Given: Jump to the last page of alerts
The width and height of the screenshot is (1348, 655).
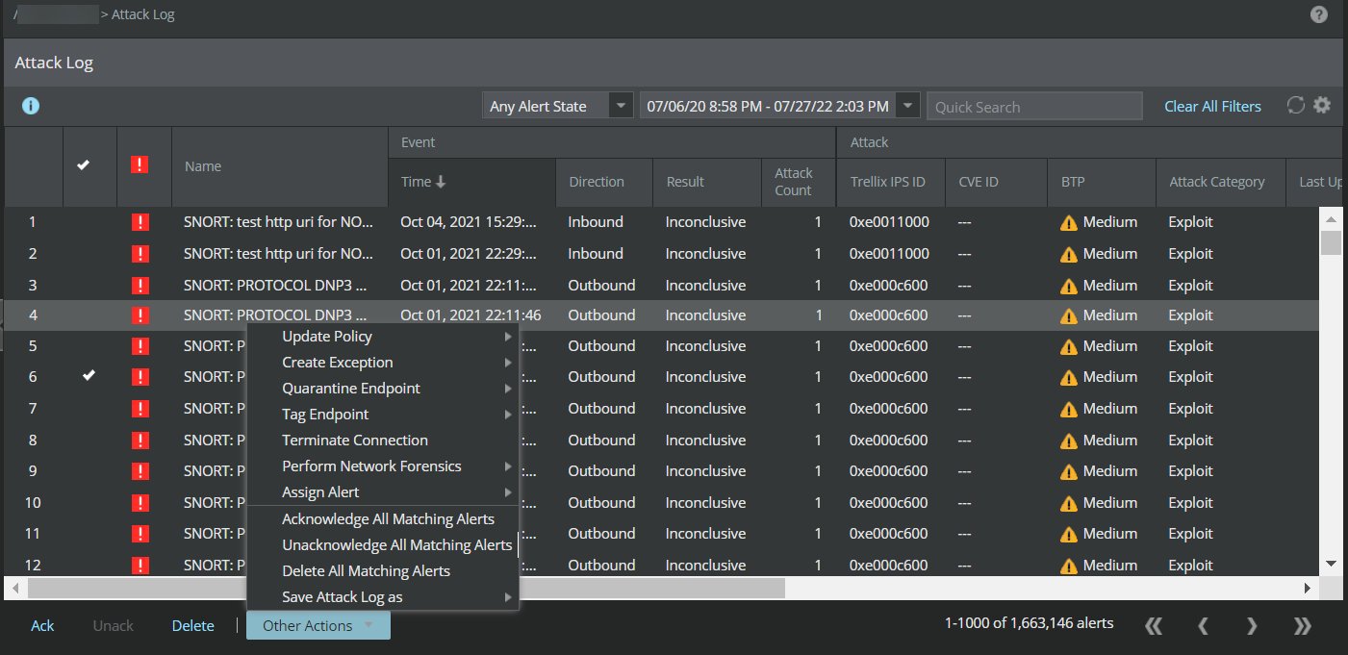Looking at the screenshot, I should tap(1302, 625).
